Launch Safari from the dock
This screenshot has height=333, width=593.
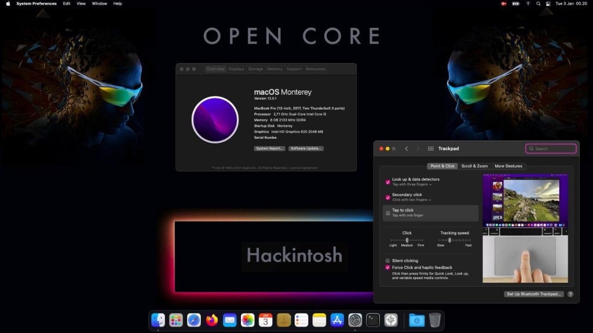(x=194, y=320)
